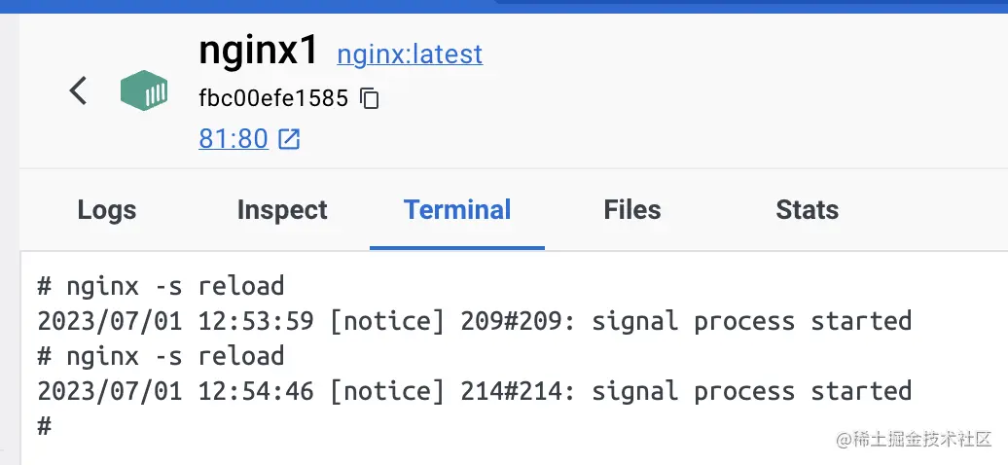This screenshot has width=1008, height=465.
Task: Switch to the Inspect tab
Action: click(282, 210)
